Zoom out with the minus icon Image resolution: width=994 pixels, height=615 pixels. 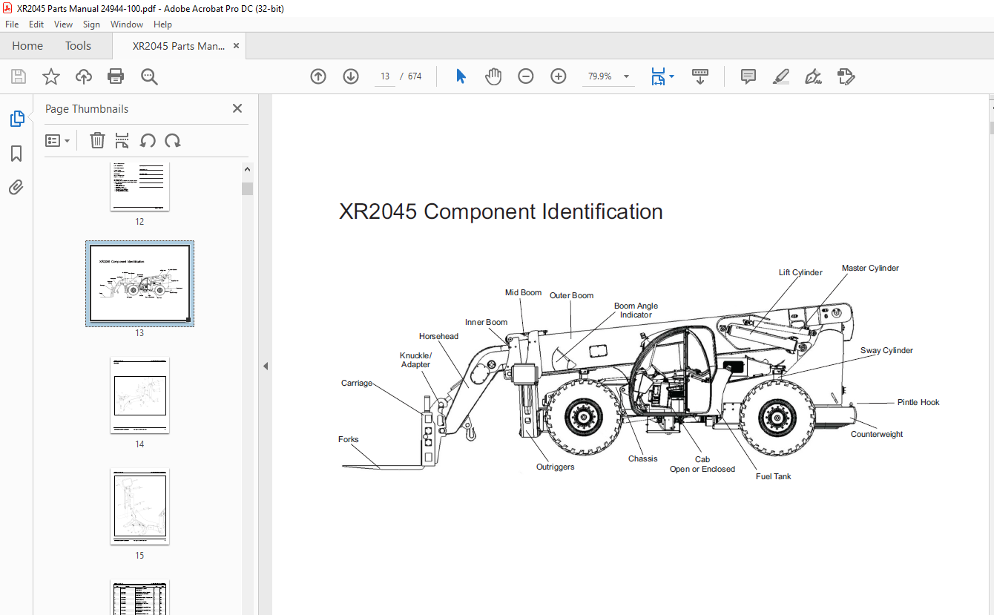click(526, 76)
